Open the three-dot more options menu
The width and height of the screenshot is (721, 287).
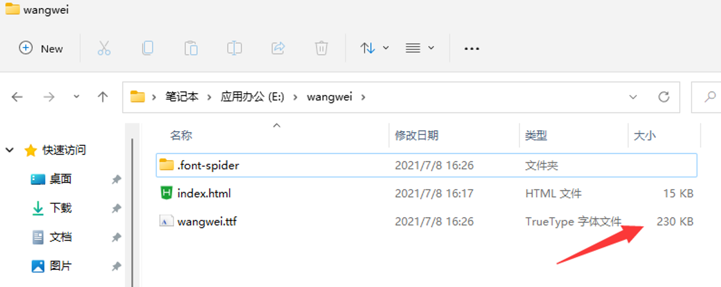pos(472,48)
